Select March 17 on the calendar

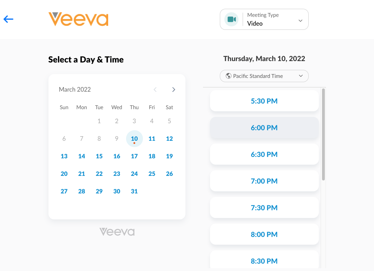coord(134,156)
